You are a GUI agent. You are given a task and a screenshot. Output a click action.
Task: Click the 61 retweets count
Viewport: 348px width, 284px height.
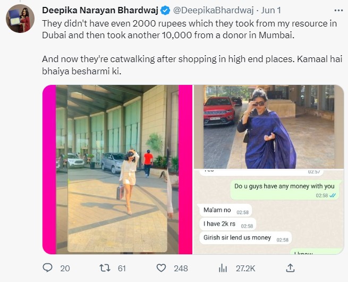point(122,269)
